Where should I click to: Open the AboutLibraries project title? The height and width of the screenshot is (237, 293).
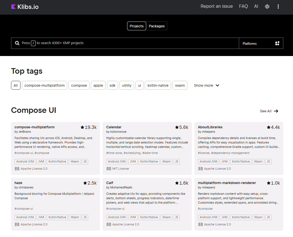210,127
